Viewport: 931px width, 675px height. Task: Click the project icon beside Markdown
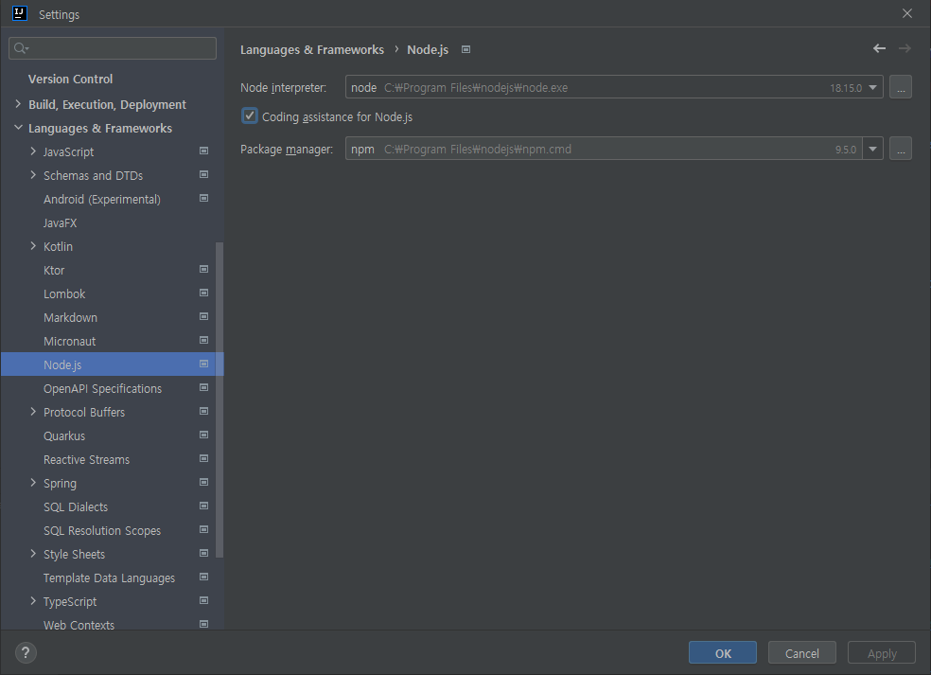coord(203,317)
